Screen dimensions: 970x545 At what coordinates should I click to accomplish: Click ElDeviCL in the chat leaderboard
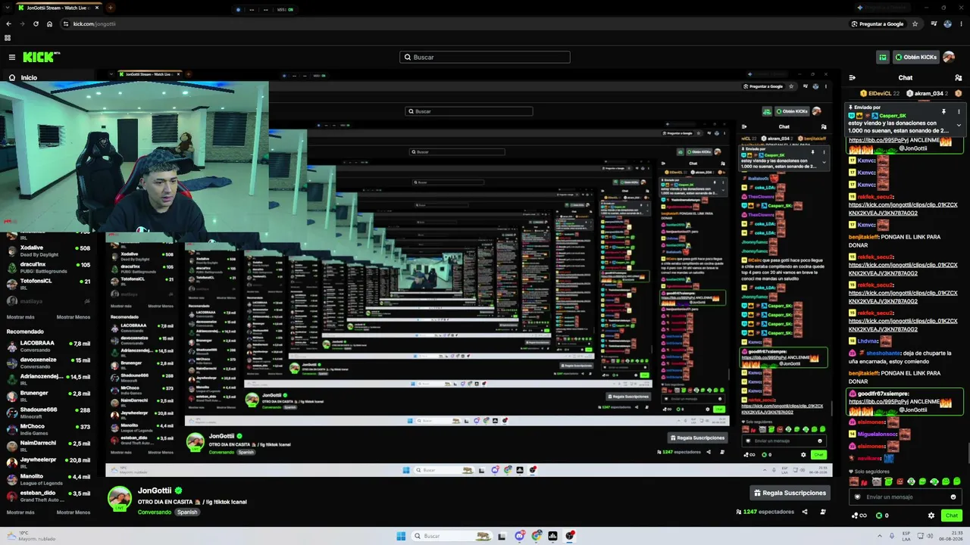(x=880, y=93)
